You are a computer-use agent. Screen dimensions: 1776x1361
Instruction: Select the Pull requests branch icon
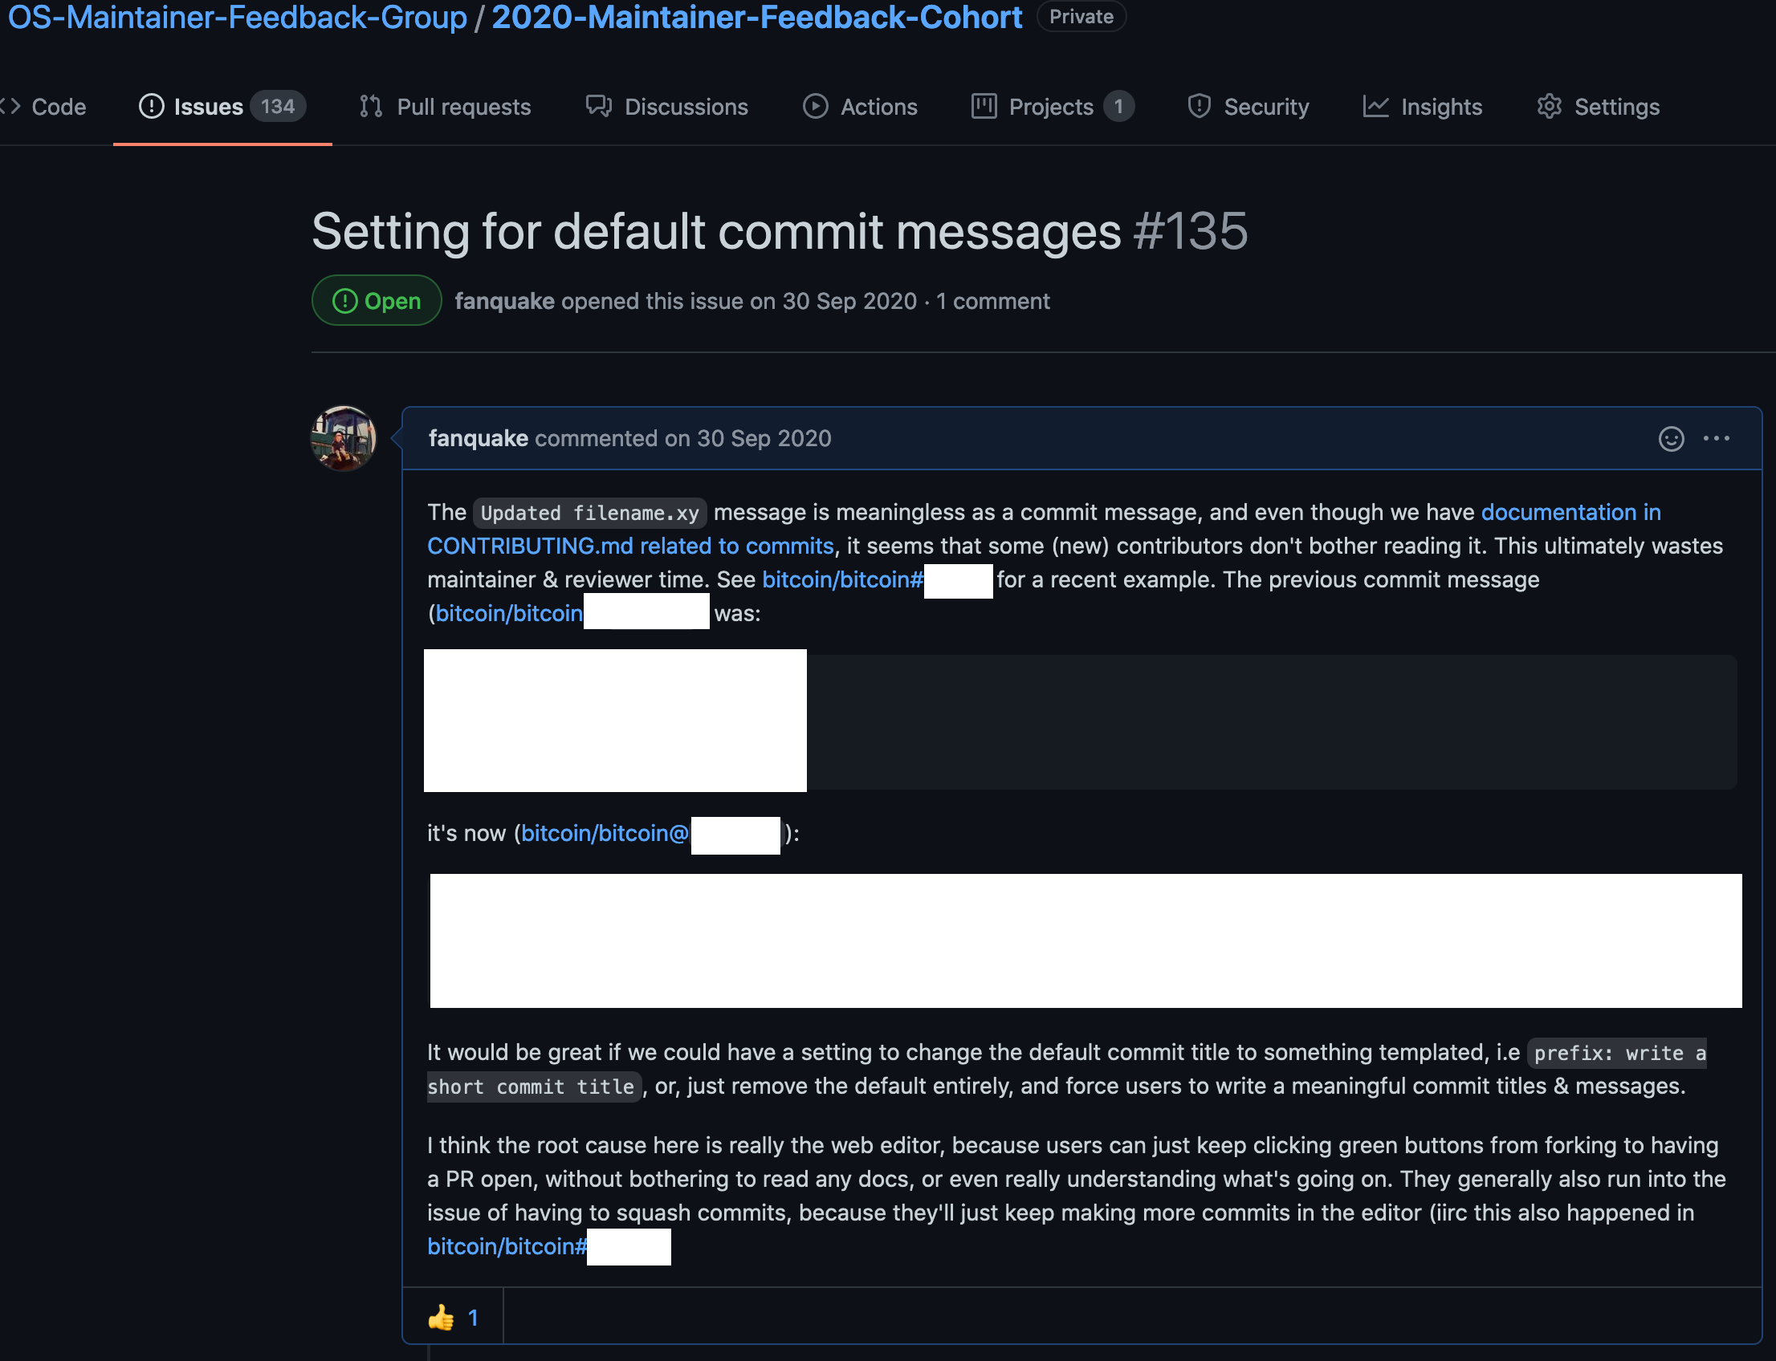pyautogui.click(x=369, y=106)
